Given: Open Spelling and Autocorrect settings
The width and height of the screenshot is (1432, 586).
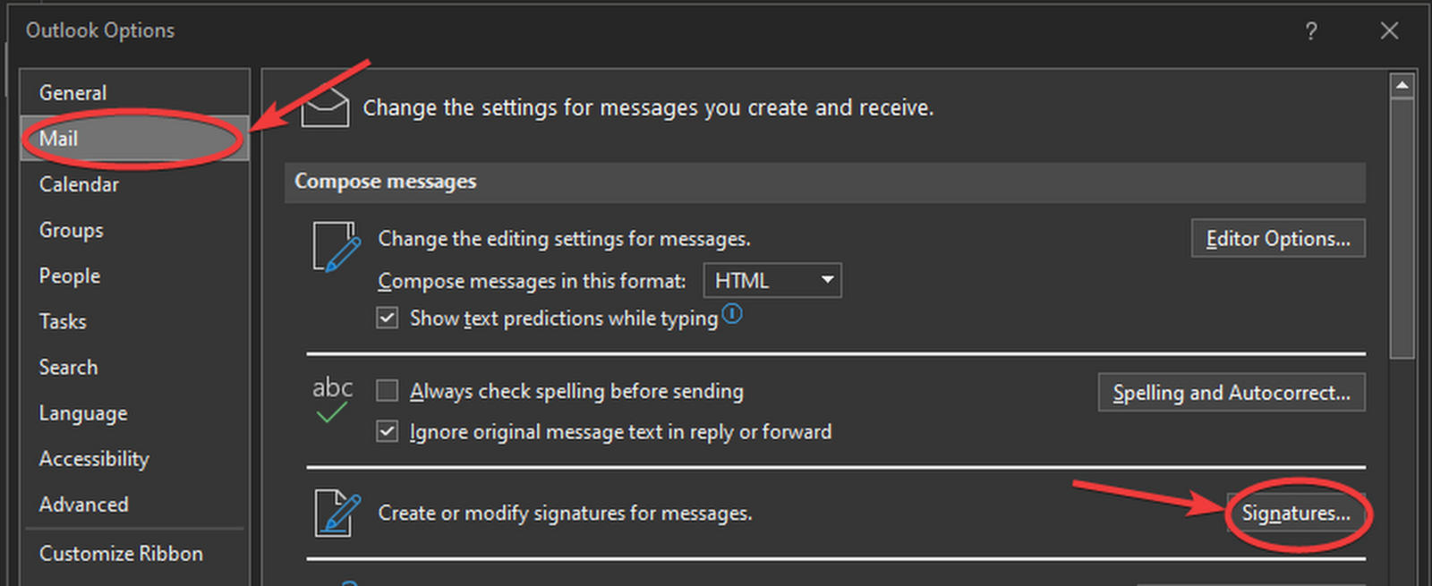Looking at the screenshot, I should [x=1232, y=393].
